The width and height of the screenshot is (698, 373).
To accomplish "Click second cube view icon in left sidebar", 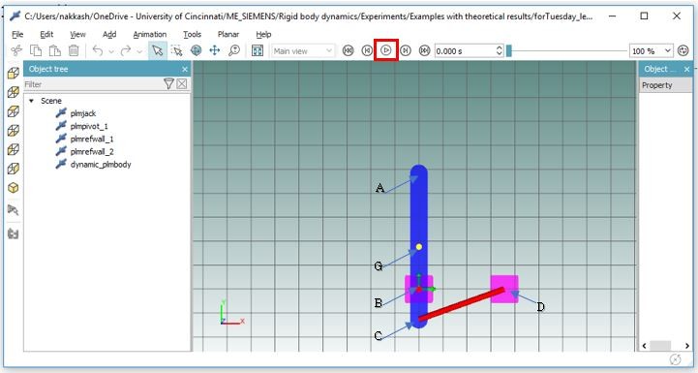I will pyautogui.click(x=14, y=92).
